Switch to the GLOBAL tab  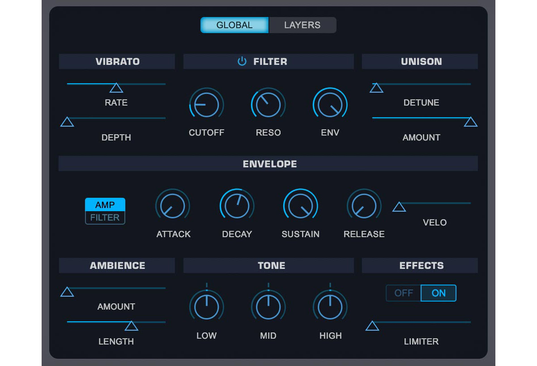point(234,25)
